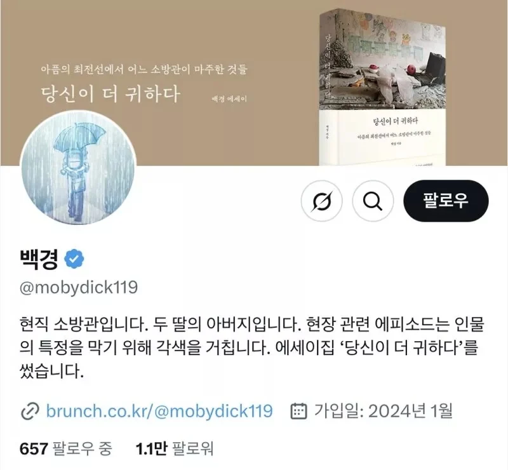Open the umbrella rain profile picture
Image resolution: width=508 pixels, height=470 pixels.
pyautogui.click(x=78, y=168)
